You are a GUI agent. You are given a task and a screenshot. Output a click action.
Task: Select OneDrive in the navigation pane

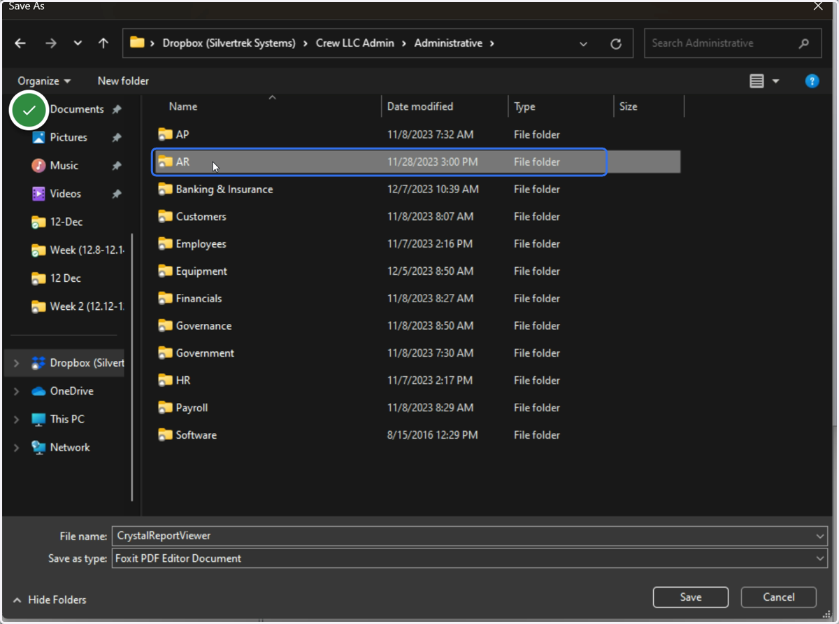(71, 391)
